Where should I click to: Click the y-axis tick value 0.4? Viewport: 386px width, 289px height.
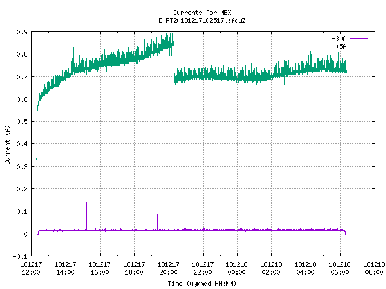tap(22, 144)
